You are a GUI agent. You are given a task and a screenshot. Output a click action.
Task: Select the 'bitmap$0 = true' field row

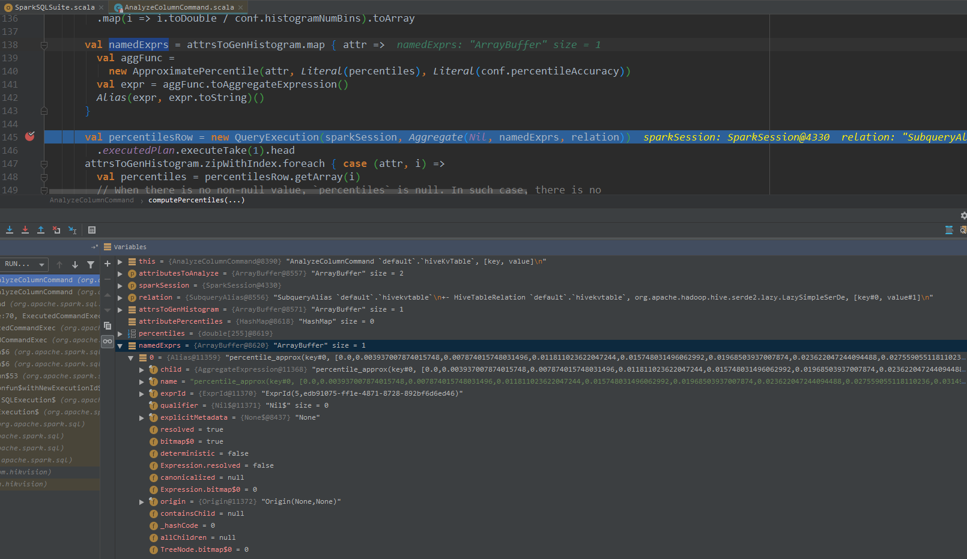(x=541, y=442)
